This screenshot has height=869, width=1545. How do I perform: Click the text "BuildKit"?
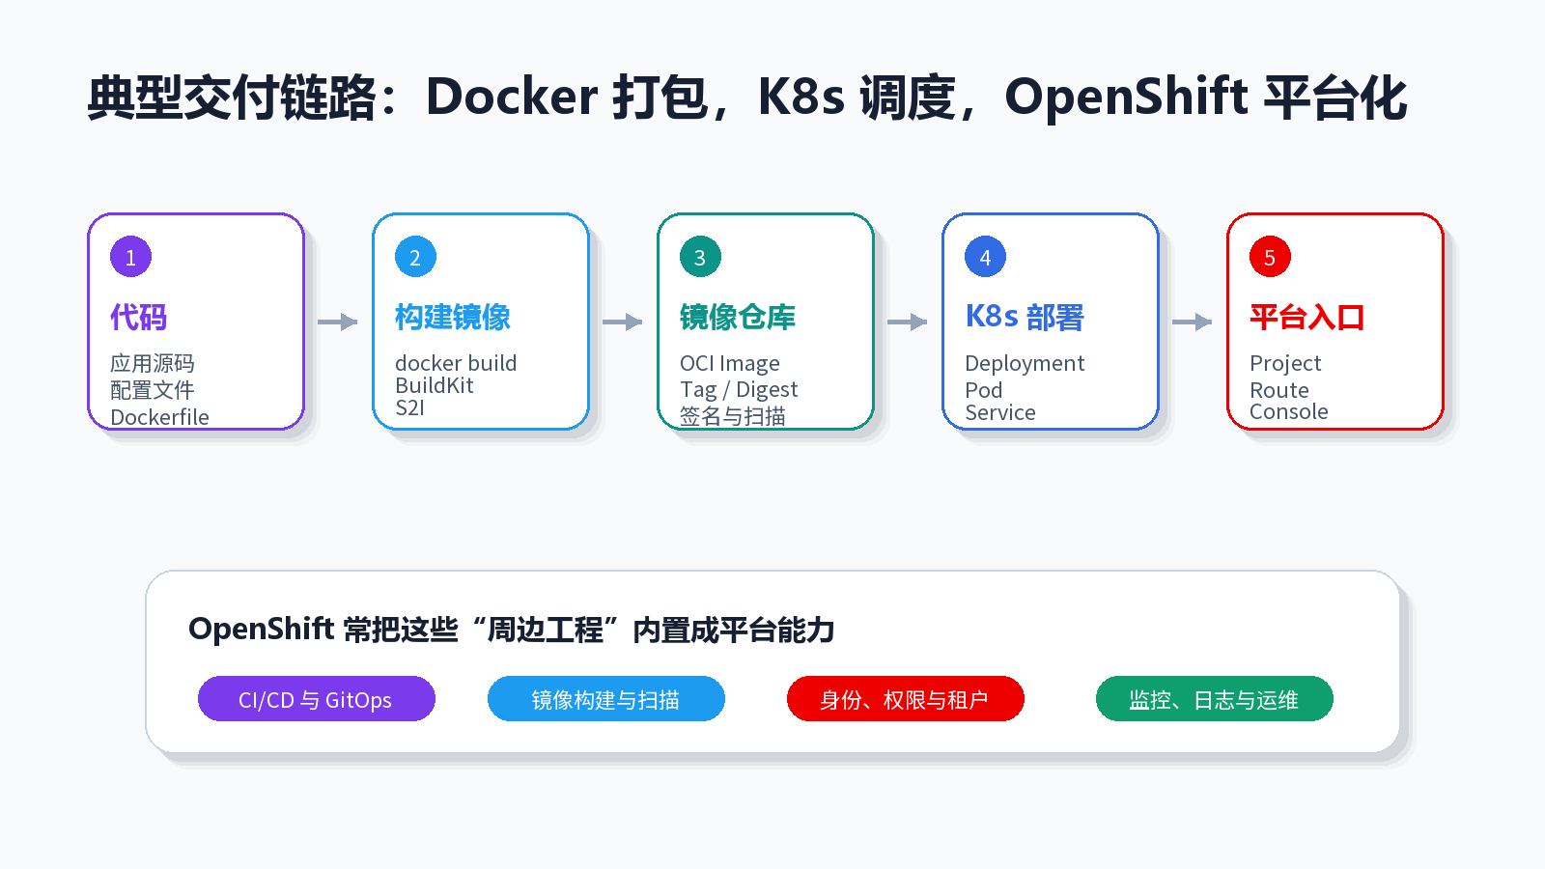tap(435, 385)
